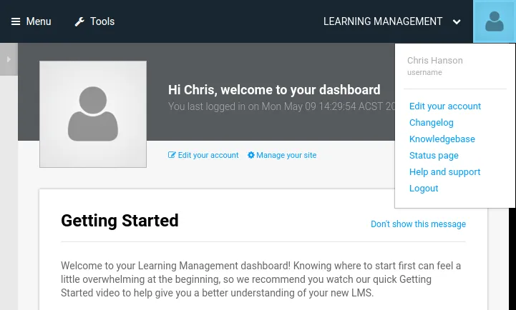Log out via the Logout link
516x310 pixels.
pyautogui.click(x=424, y=189)
